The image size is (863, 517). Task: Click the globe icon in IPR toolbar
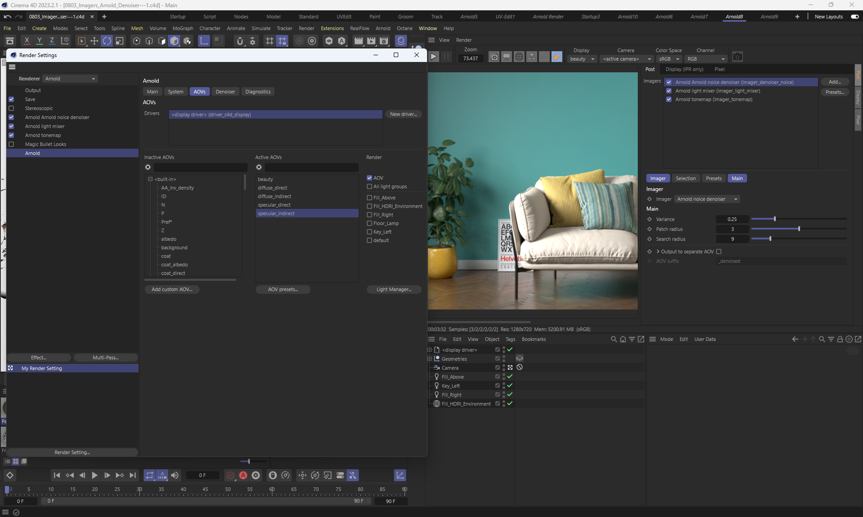519,57
